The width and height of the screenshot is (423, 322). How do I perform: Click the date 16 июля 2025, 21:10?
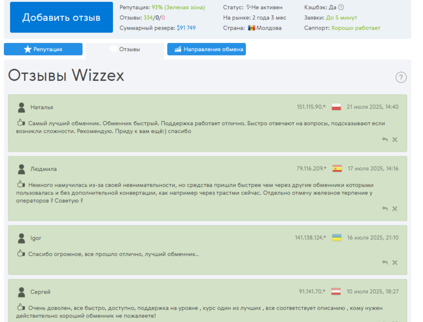point(373,238)
